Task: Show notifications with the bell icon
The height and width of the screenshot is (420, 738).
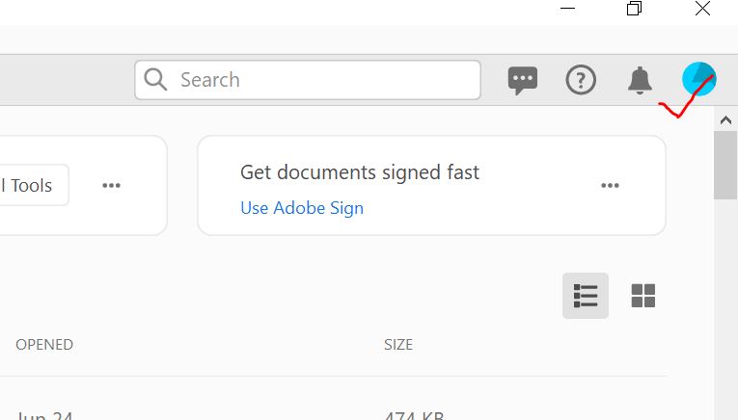Action: 640,80
